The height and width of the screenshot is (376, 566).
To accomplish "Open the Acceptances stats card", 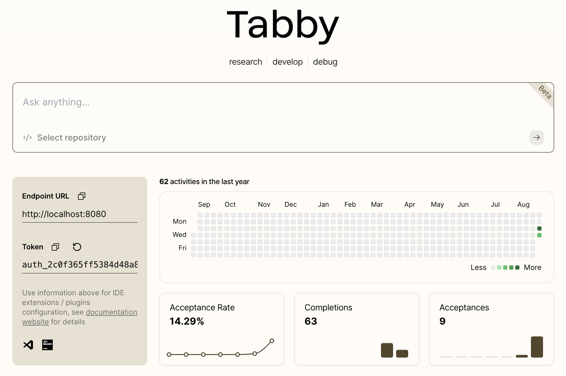I will click(x=491, y=314).
